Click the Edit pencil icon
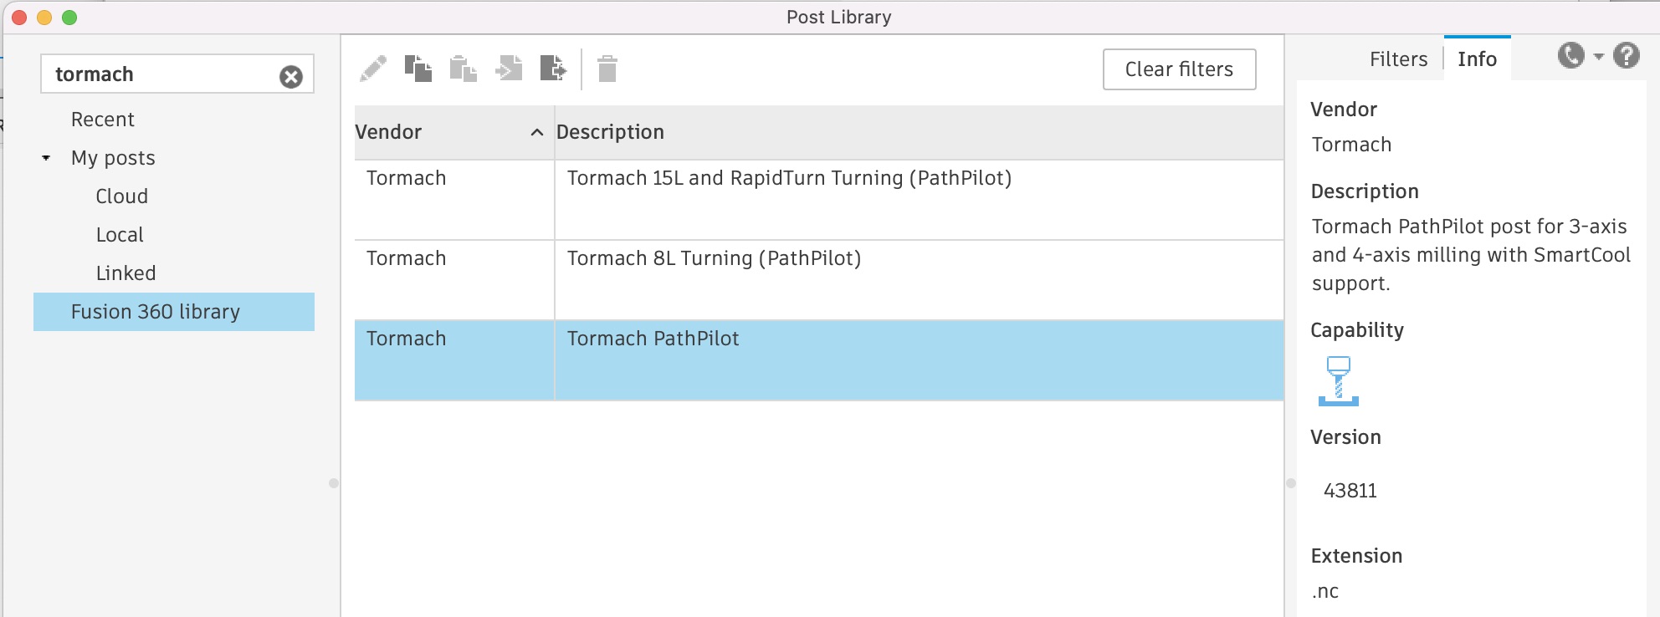This screenshot has height=617, width=1660. click(373, 69)
